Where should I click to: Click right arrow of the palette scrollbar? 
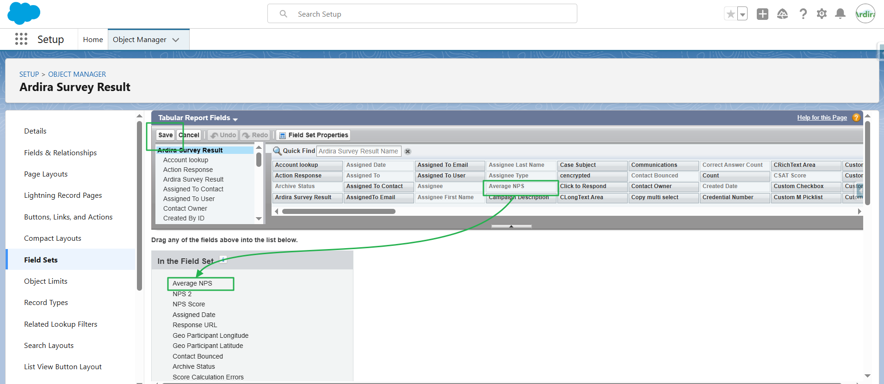tap(859, 211)
